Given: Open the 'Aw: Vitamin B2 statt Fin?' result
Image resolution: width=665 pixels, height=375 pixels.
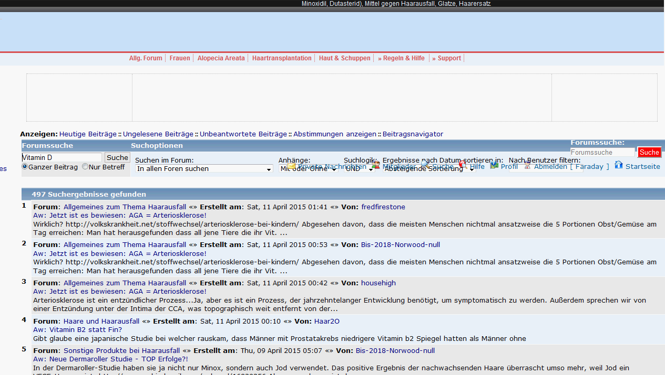Looking at the screenshot, I should (77, 330).
